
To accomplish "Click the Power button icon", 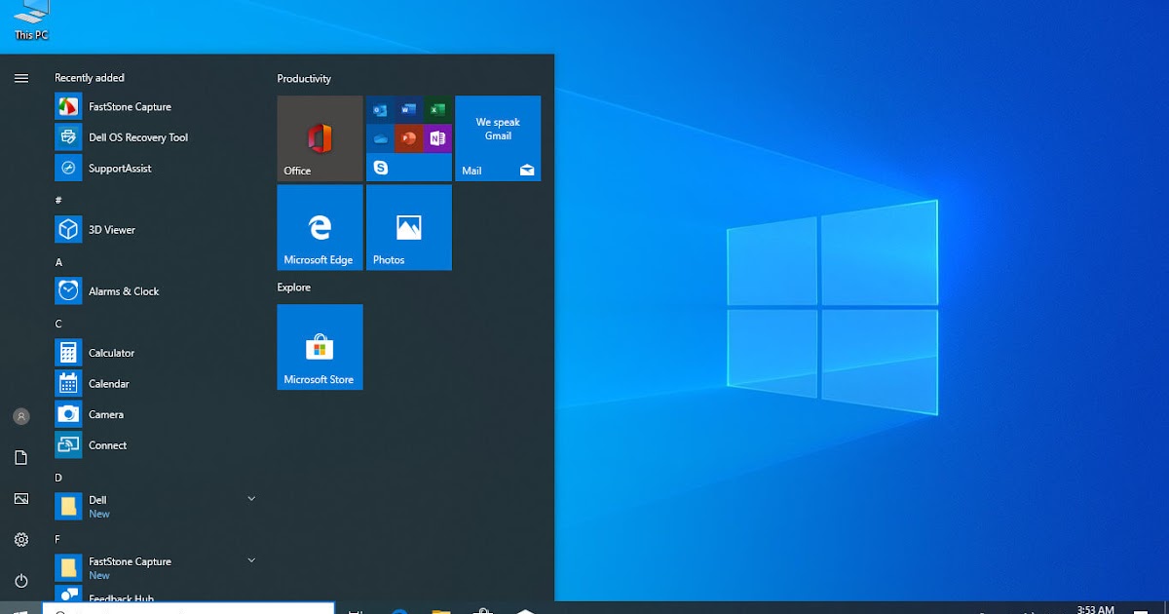I will 21,581.
